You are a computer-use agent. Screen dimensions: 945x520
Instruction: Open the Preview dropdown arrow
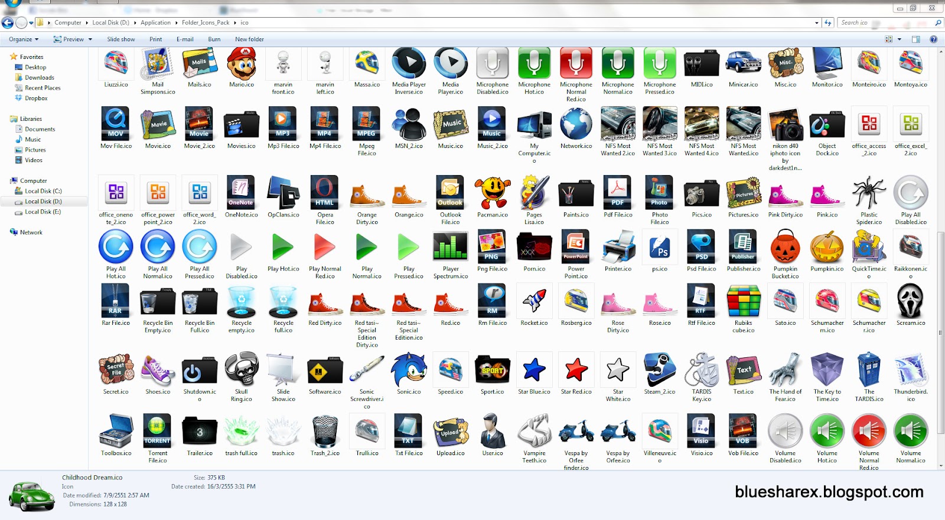(90, 40)
